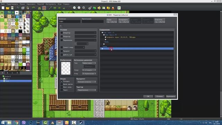The height and width of the screenshot is (125, 222).
Task: Confirm the event editor with OK
Action: pos(148,97)
